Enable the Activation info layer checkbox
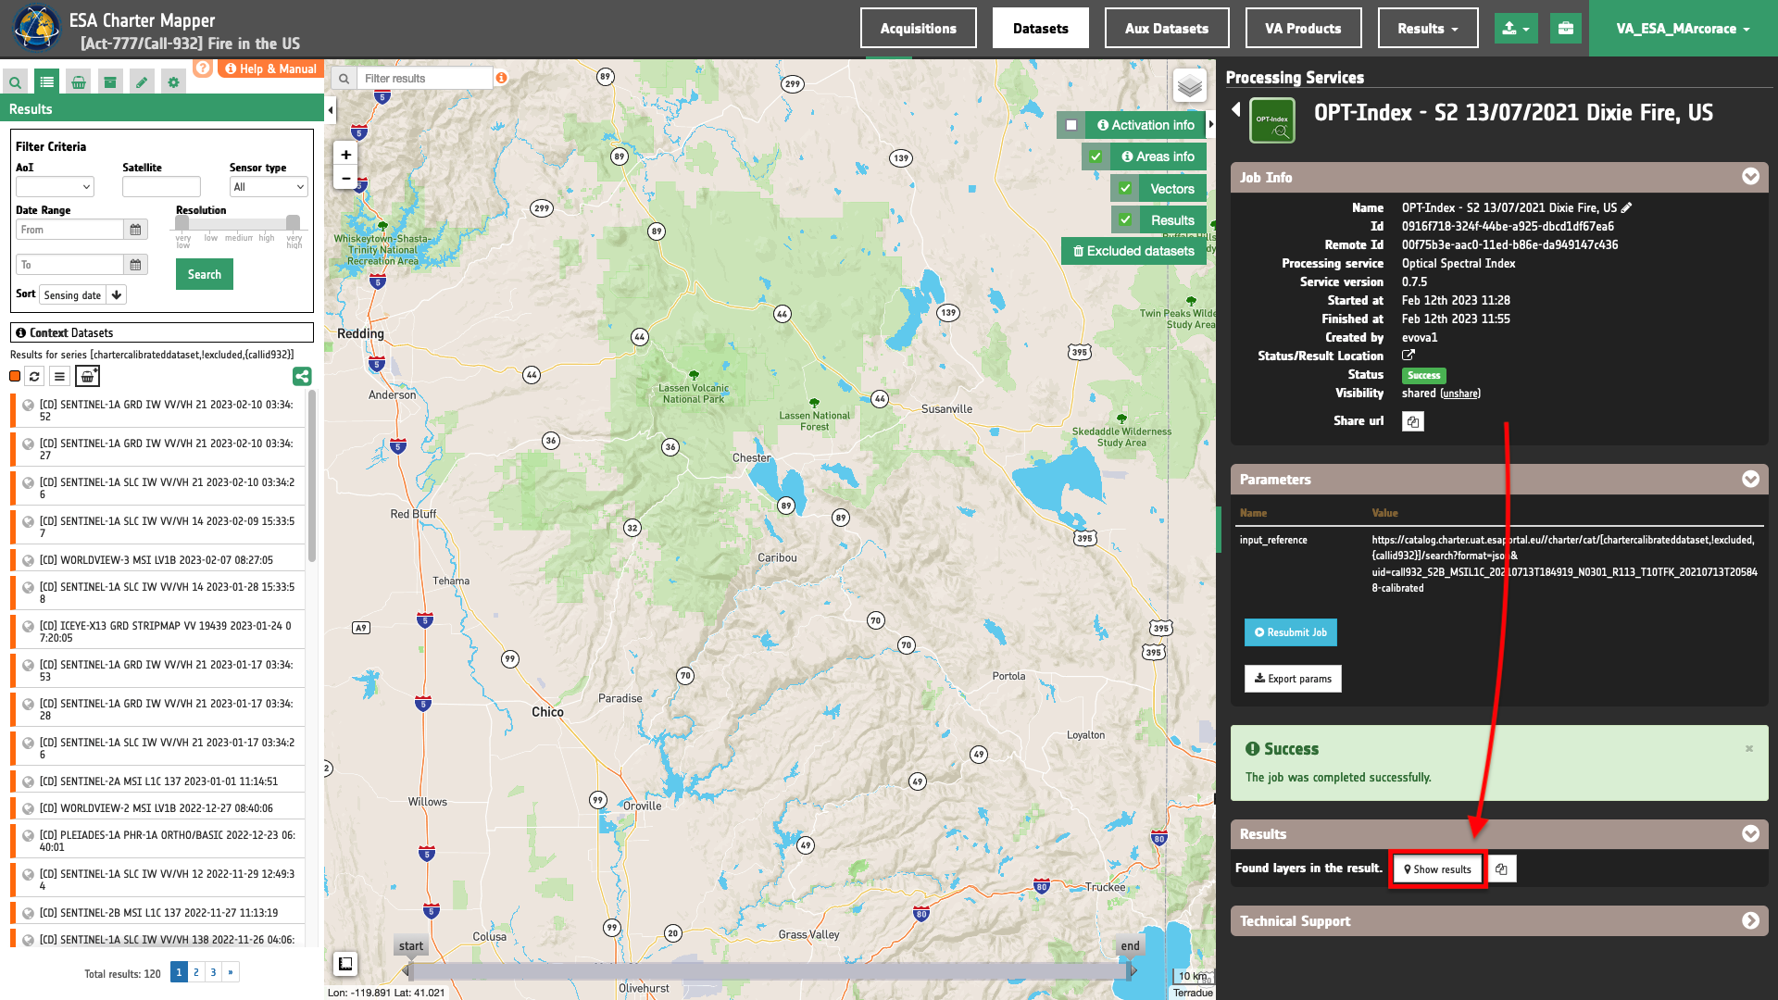The height and width of the screenshot is (1000, 1778). click(x=1071, y=125)
